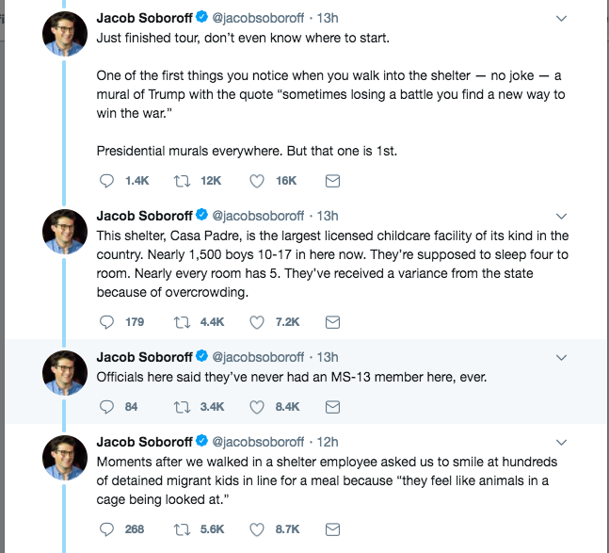Like the MS-13 member tweet
The height and width of the screenshot is (553, 609).
[x=257, y=406]
